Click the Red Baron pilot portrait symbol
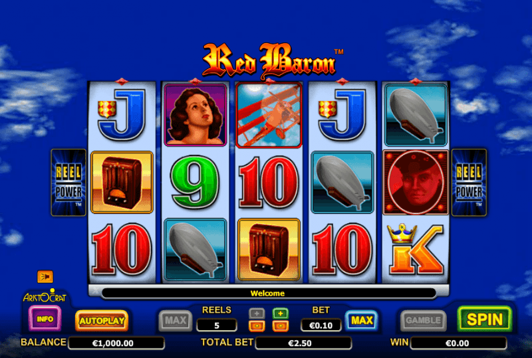The width and height of the screenshot is (532, 358). point(416,183)
